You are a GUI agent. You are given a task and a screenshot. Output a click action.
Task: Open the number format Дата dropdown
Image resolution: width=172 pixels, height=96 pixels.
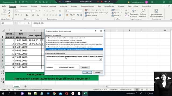[x=81, y=11]
